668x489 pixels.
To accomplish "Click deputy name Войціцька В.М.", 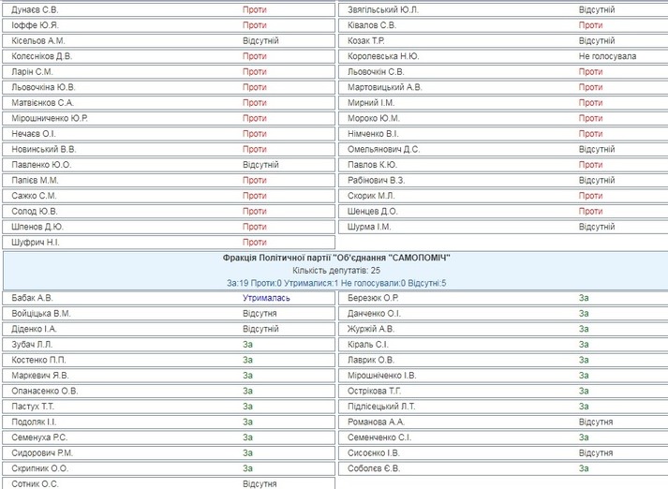I will coord(42,313).
